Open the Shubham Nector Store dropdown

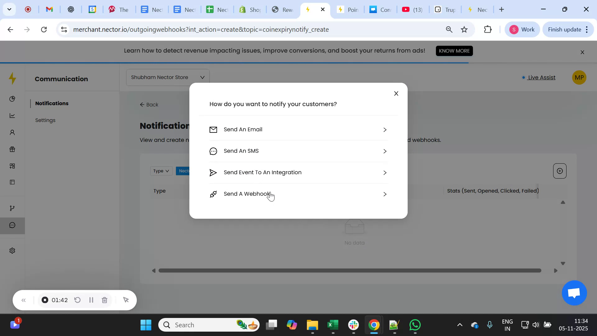pos(167,77)
